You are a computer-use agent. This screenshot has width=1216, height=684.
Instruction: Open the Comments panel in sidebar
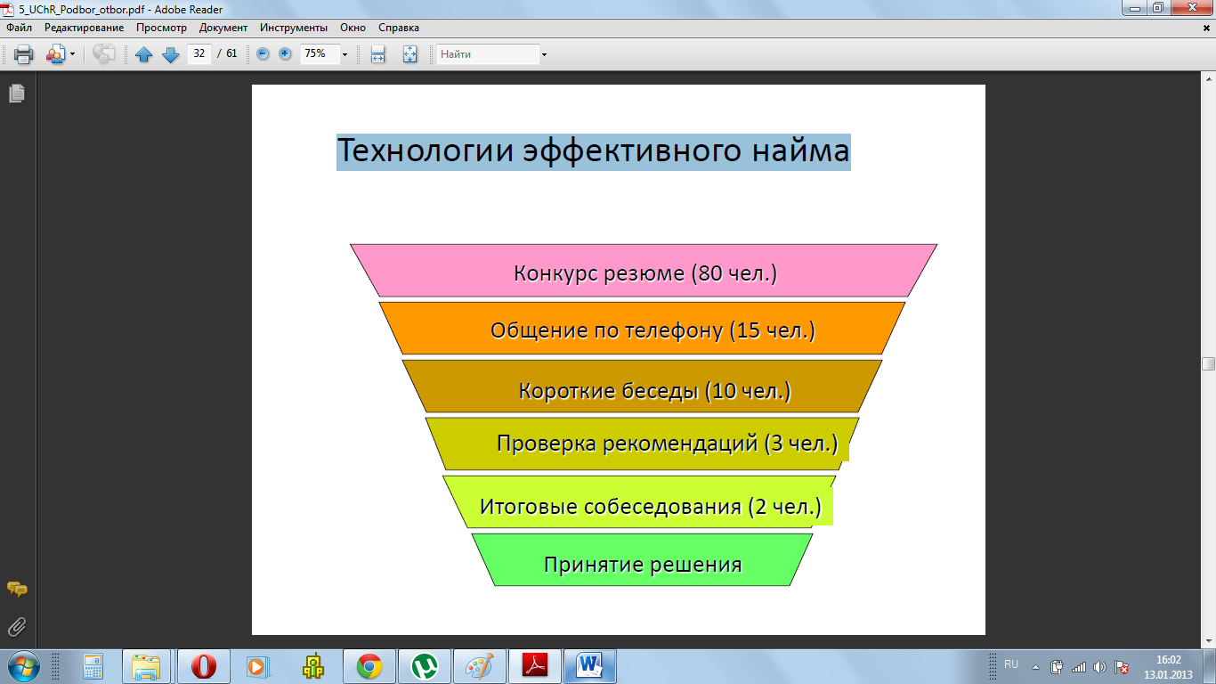tap(17, 589)
